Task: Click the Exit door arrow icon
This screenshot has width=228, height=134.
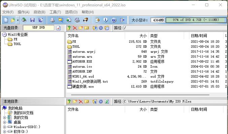Action: (122, 20)
